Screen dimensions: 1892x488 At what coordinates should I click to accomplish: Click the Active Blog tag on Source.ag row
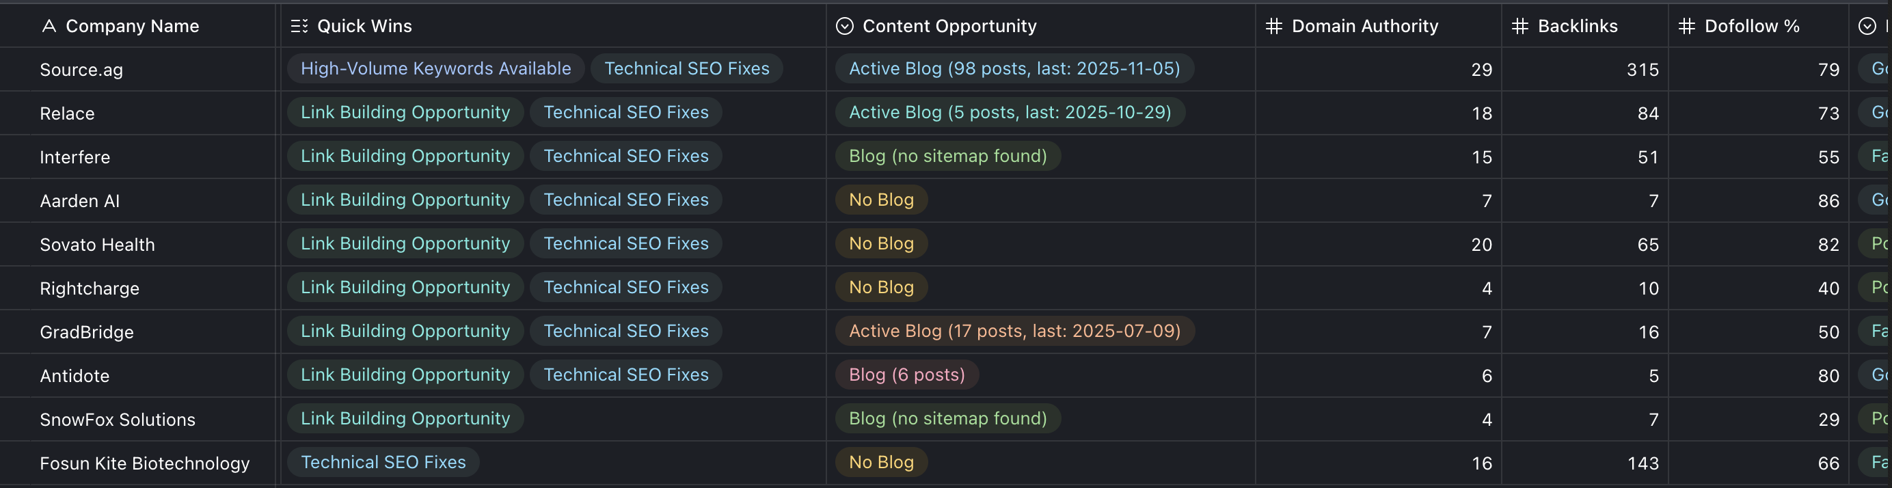(1014, 68)
